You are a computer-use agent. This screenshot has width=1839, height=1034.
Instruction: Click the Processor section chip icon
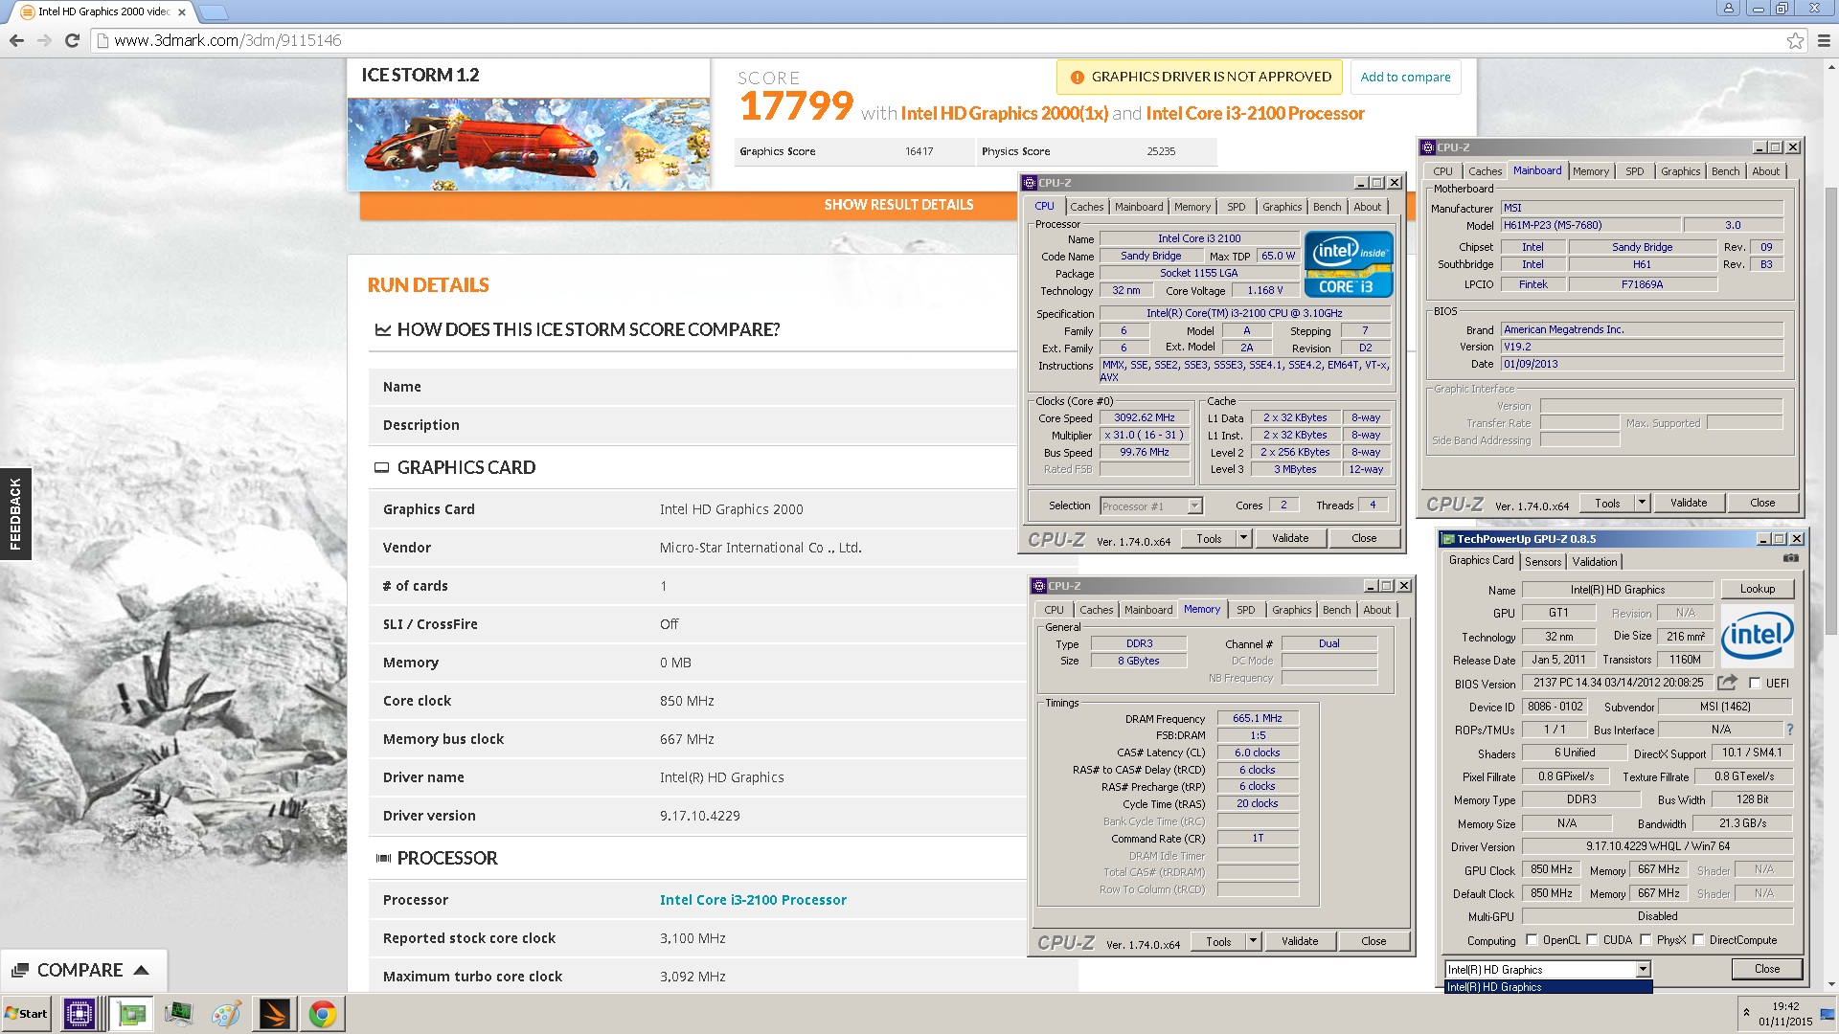pyautogui.click(x=383, y=859)
